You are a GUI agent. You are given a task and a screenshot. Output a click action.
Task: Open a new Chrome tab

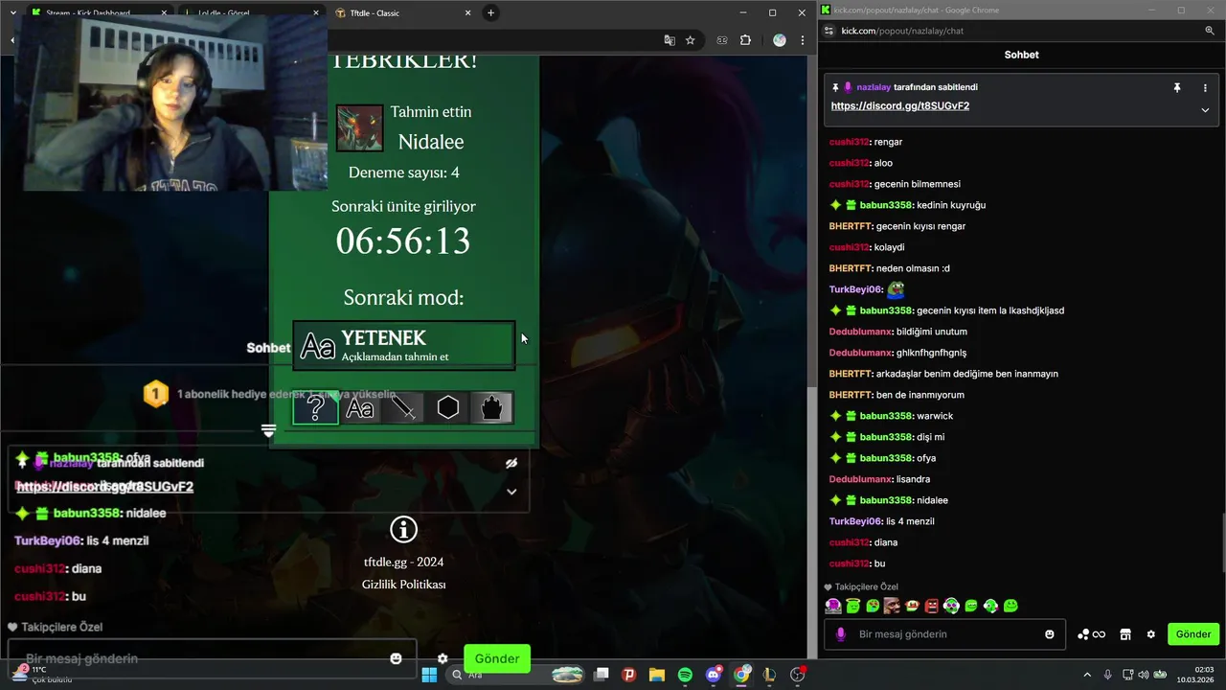490,12
